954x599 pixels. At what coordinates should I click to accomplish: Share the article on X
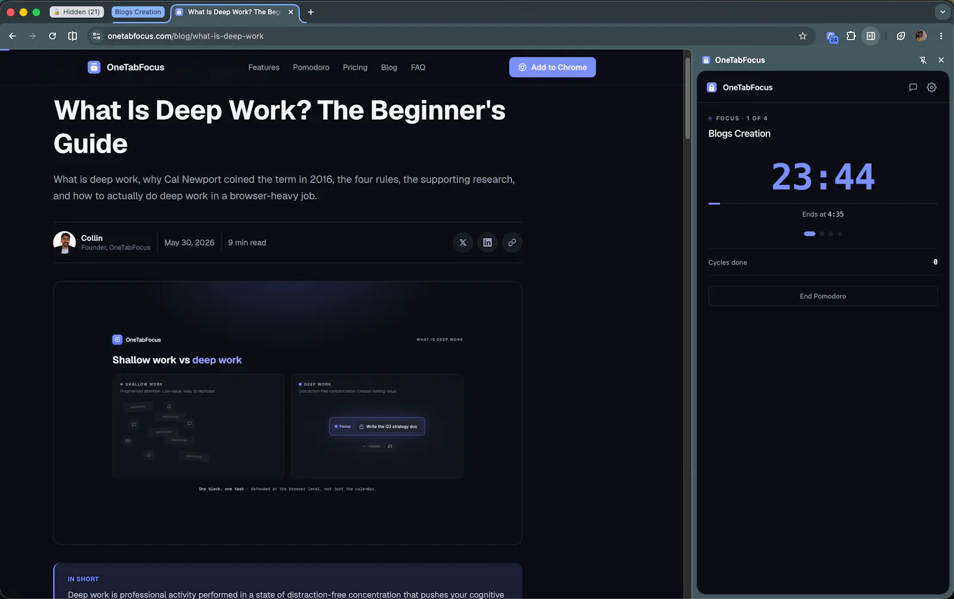pyautogui.click(x=463, y=243)
